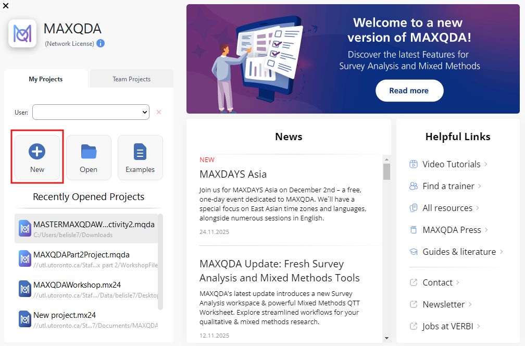Click the MAXQDAPart2Project.mqda file icon
This screenshot has width=525, height=346.
pos(25,258)
